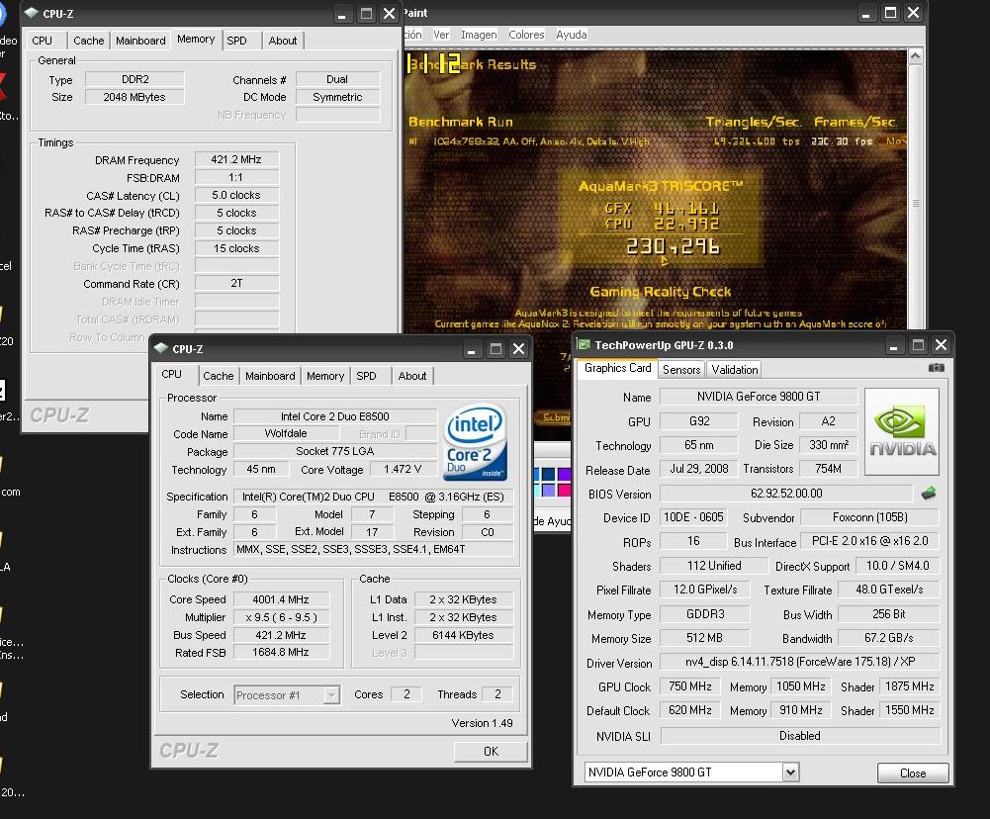The image size is (990, 819).
Task: Click the Shaders value 112 Unified
Action: click(x=714, y=566)
